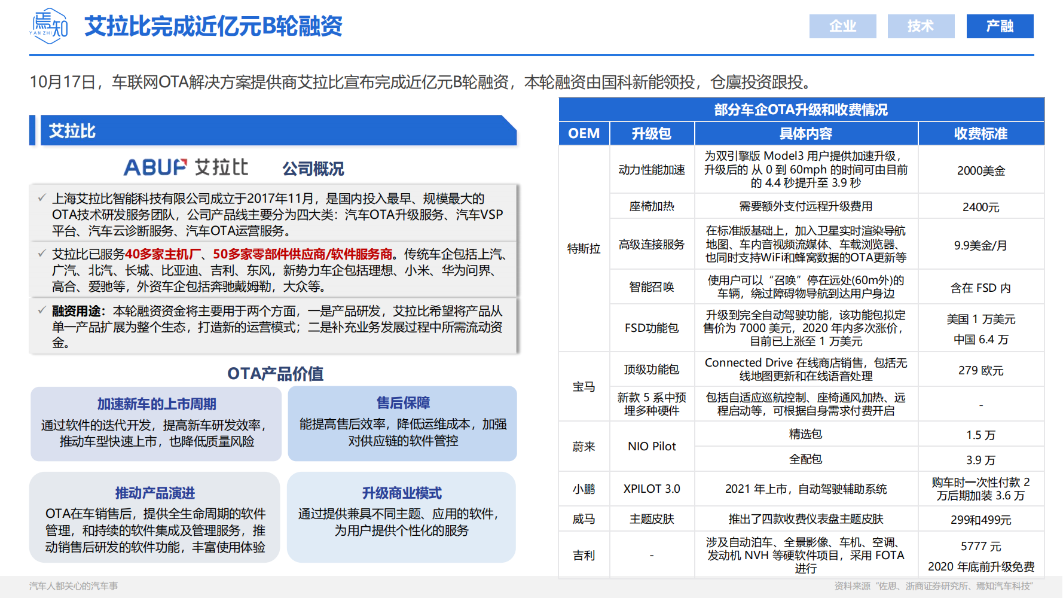
Task: Click the XPILOT 3.0 cell
Action: (x=652, y=489)
